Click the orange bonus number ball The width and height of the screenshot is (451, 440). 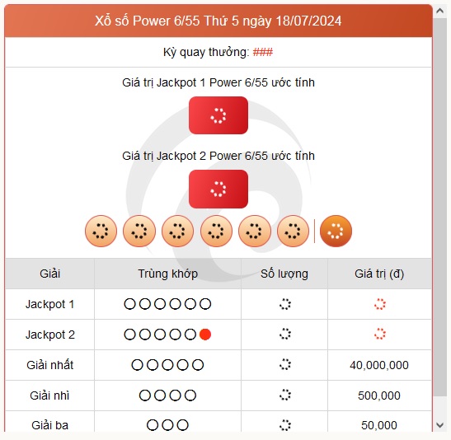(x=336, y=231)
